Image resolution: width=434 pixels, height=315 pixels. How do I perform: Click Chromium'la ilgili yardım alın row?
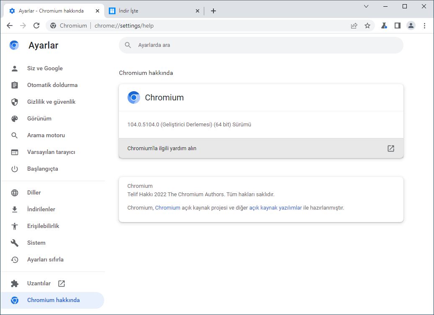pos(261,148)
